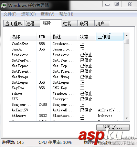Click the Credenti... description cell
The width and height of the screenshot is (137, 147).
[x=63, y=44]
